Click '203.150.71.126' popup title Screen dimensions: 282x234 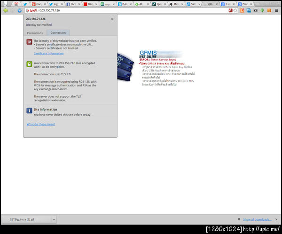36,19
